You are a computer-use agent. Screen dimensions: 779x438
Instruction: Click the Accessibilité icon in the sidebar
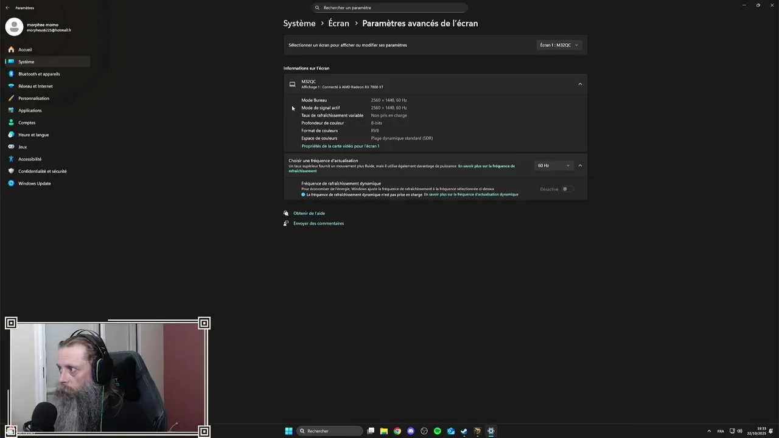tap(11, 159)
